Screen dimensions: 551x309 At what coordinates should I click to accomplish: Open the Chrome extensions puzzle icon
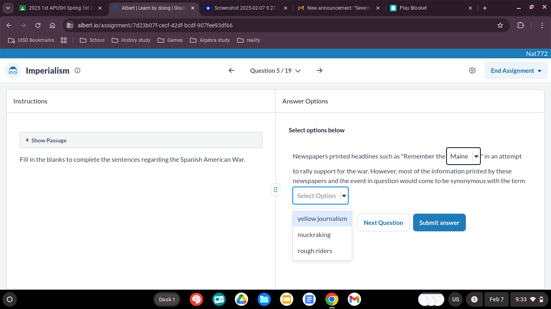pyautogui.click(x=521, y=25)
